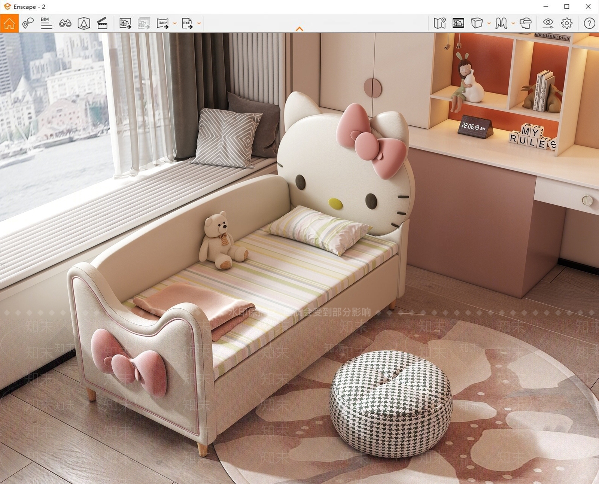
Task: Open General Settings gear icon
Action: [x=567, y=23]
